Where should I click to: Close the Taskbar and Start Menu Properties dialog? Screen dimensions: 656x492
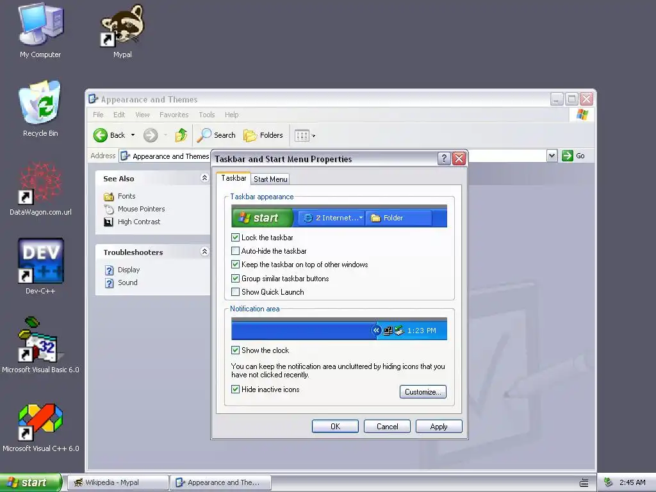(x=459, y=159)
